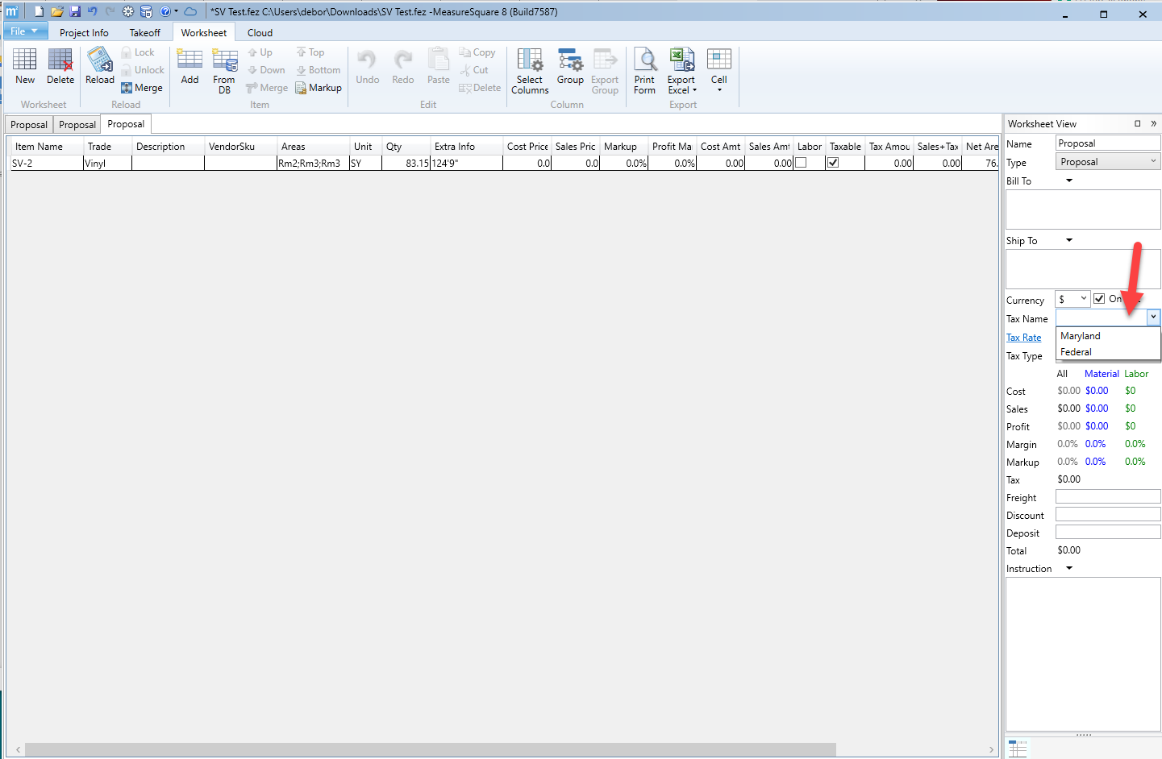Toggle the Tax Name dropdown arrow
Screen dimensions: 1162x759
point(1153,317)
